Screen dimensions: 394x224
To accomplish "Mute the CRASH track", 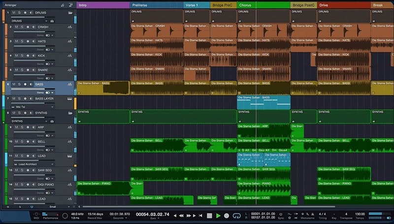I will click(x=16, y=27).
